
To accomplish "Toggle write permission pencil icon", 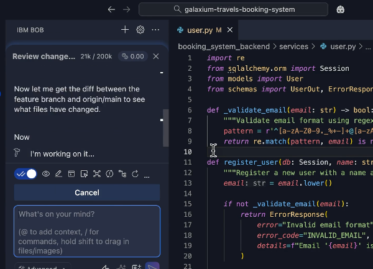I will tap(58, 174).
